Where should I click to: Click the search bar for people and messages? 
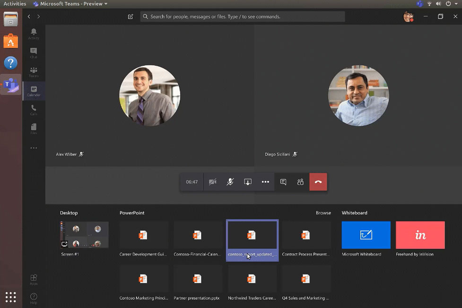243,17
